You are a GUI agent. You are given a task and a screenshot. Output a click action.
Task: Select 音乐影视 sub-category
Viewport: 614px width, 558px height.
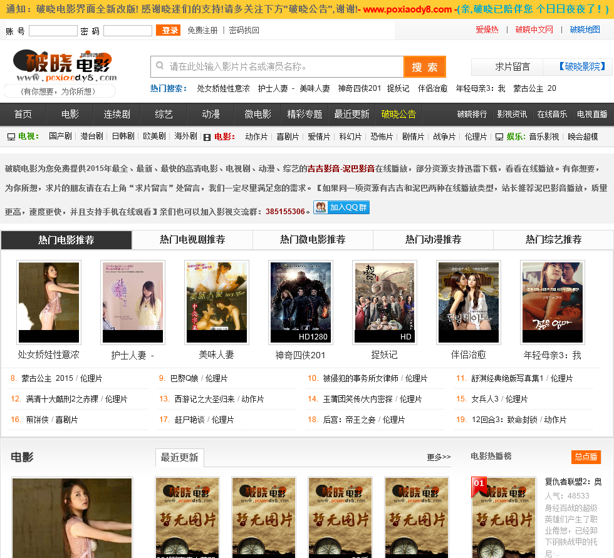coord(544,137)
